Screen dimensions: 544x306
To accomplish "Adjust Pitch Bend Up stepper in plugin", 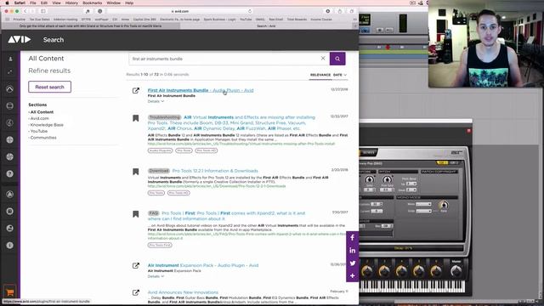I will [x=411, y=184].
